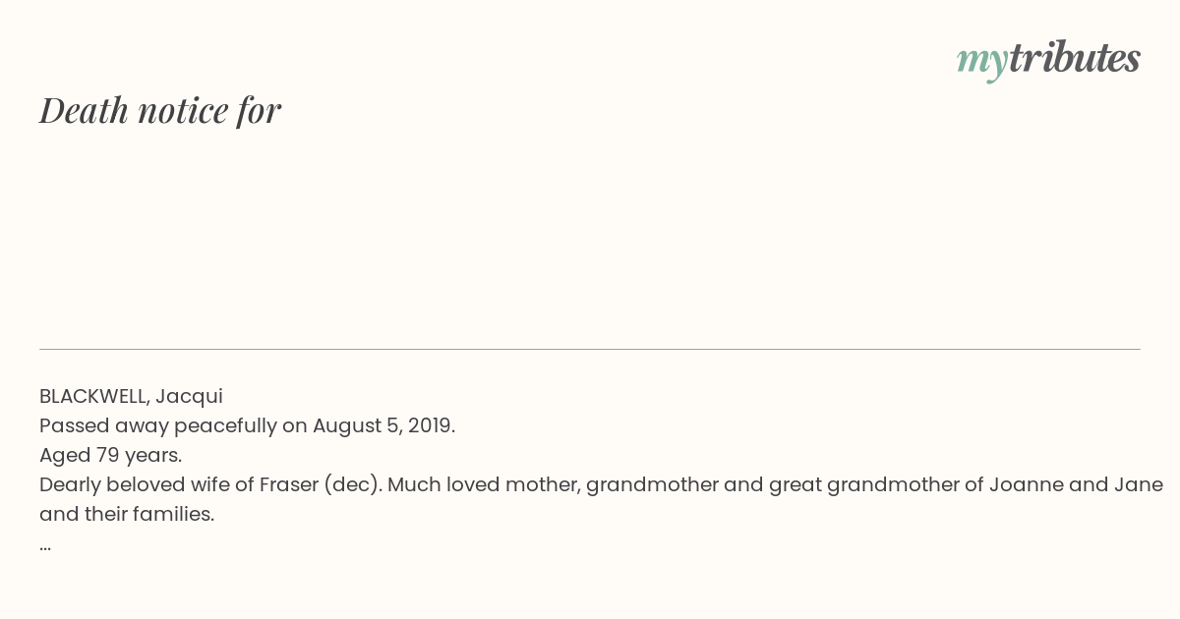The image size is (1180, 619).
Task: Click the "Passed away peacefully" sentence
Action: click(x=247, y=425)
